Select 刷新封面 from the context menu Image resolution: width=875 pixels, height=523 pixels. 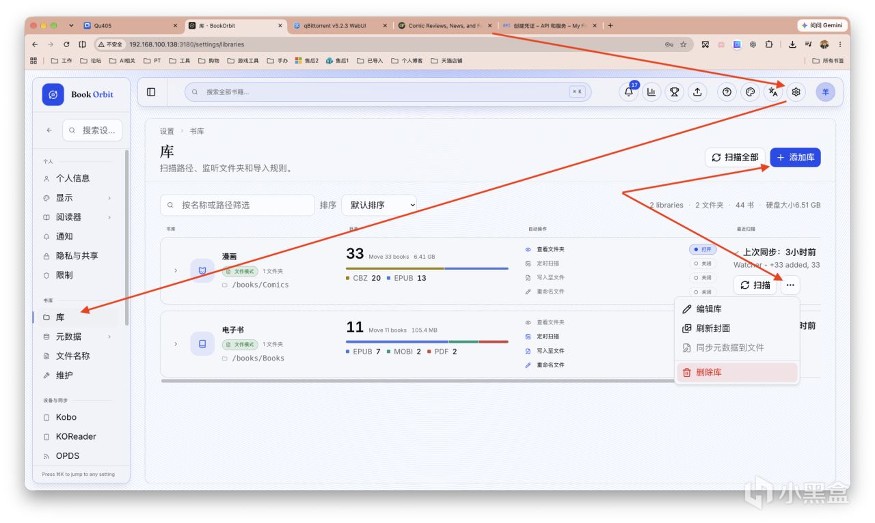(x=737, y=328)
